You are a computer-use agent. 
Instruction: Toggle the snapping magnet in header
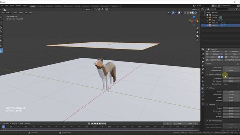point(99,9)
